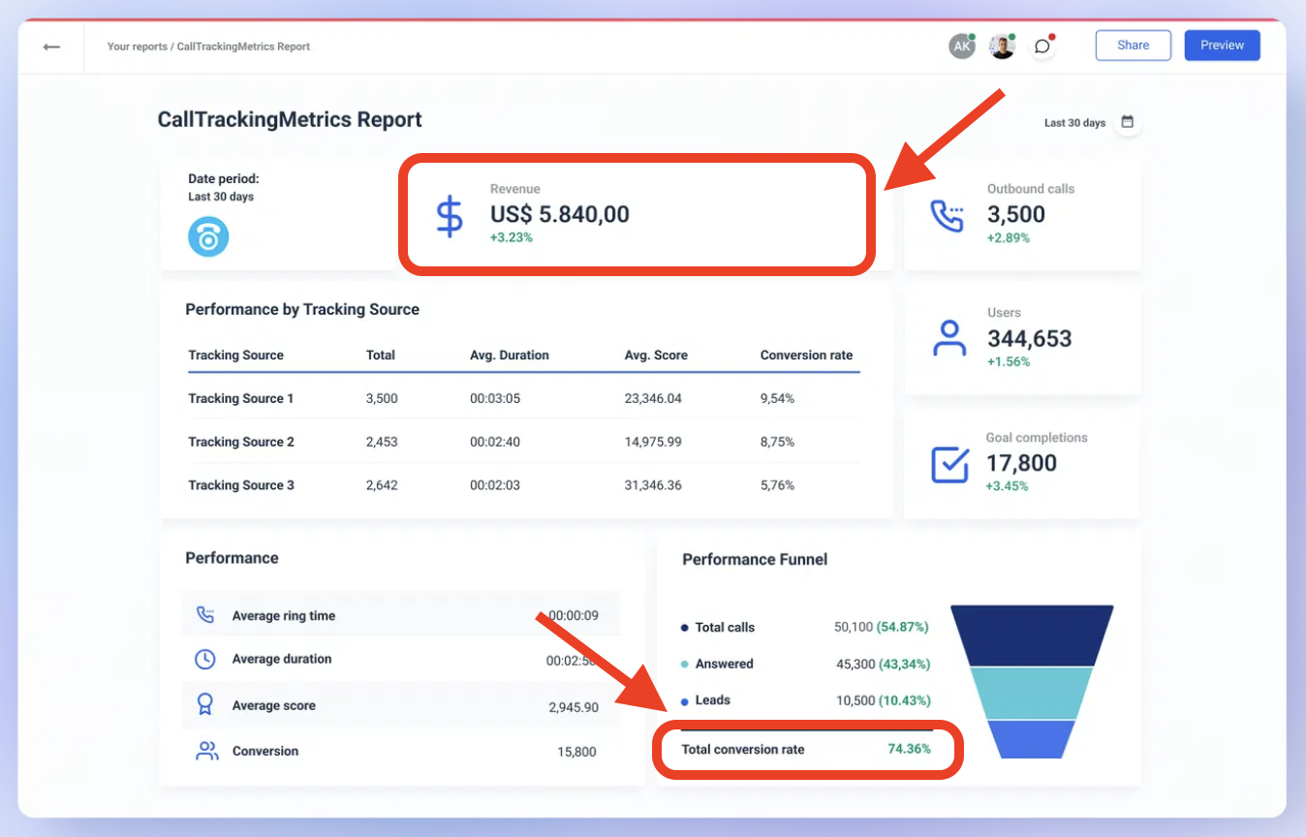Select the Tracking Source 3 row

click(523, 485)
